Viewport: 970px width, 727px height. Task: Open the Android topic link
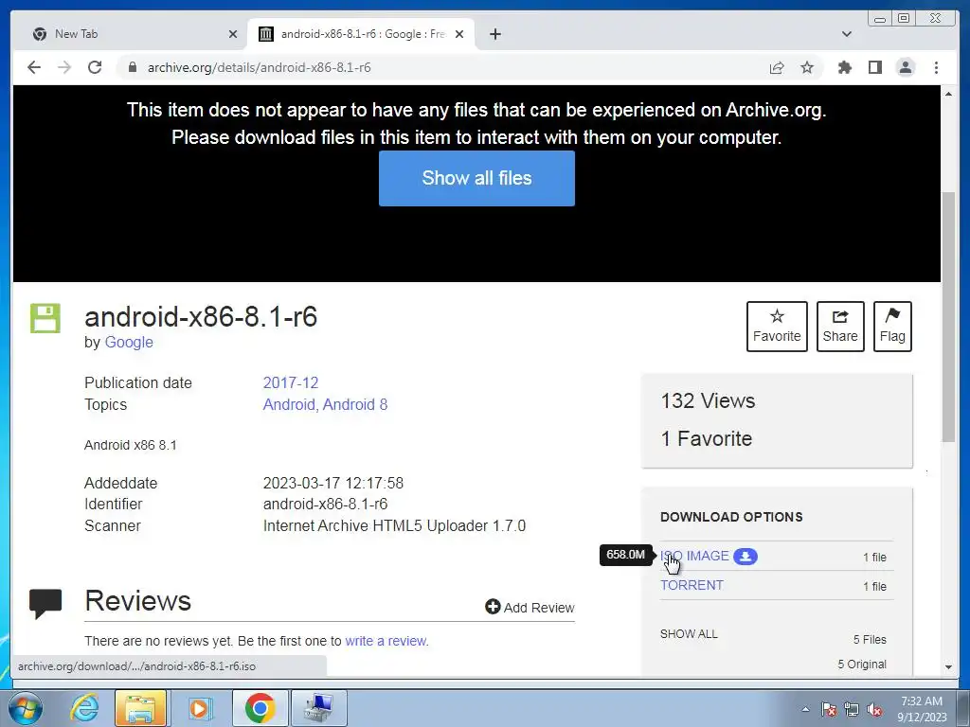point(289,404)
